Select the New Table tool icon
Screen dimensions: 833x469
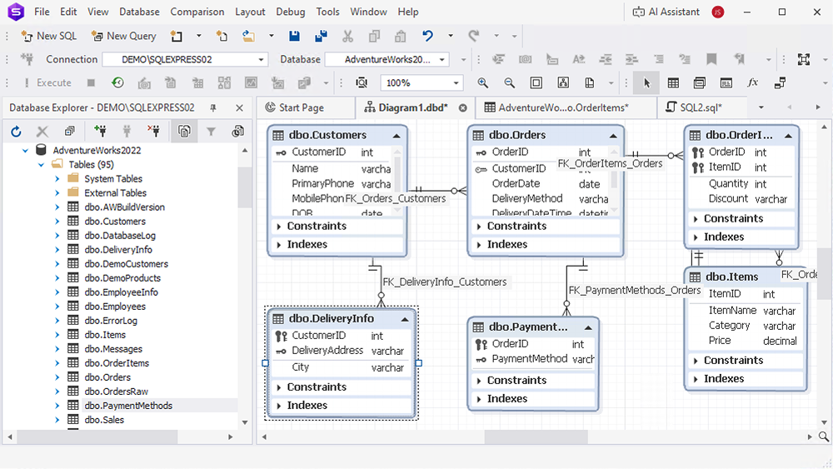click(673, 82)
